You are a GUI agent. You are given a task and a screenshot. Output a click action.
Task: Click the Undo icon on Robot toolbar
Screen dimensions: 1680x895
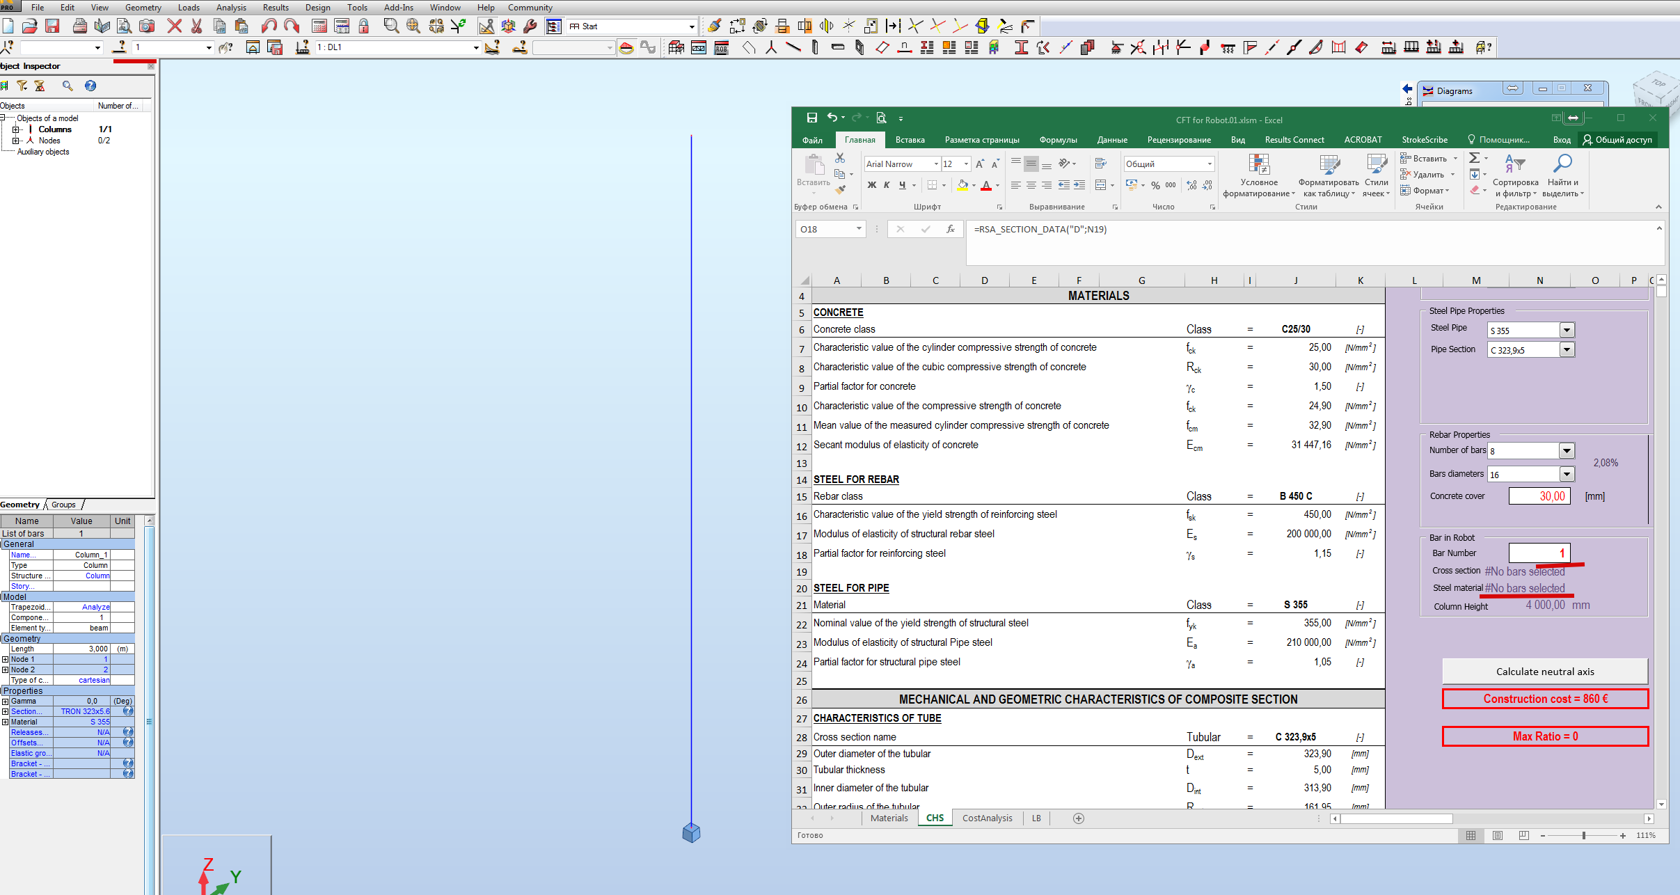(269, 26)
